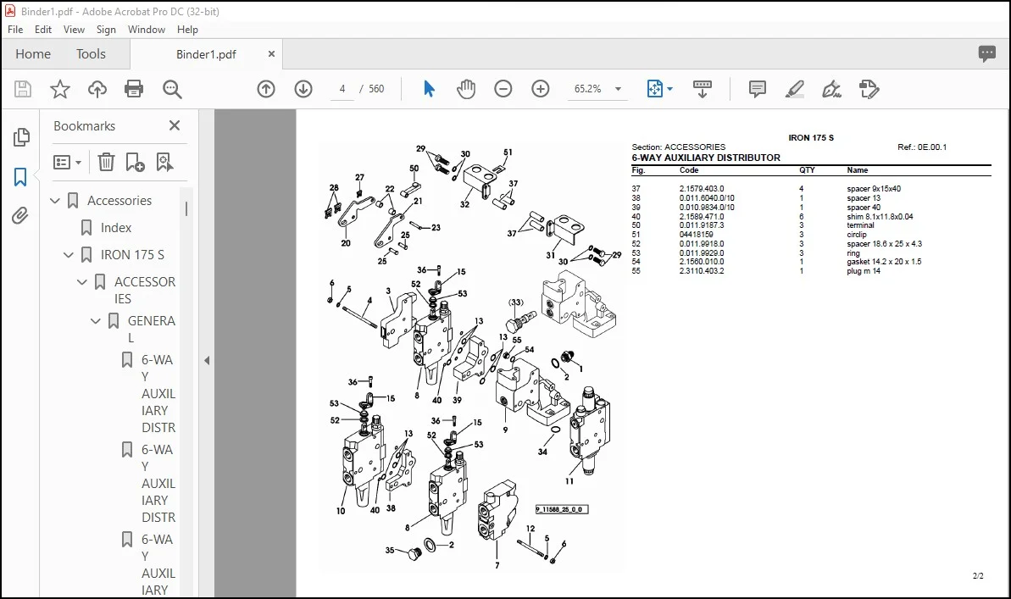Viewport: 1011px width, 599px height.
Task: Open the File menu
Action: [x=14, y=30]
